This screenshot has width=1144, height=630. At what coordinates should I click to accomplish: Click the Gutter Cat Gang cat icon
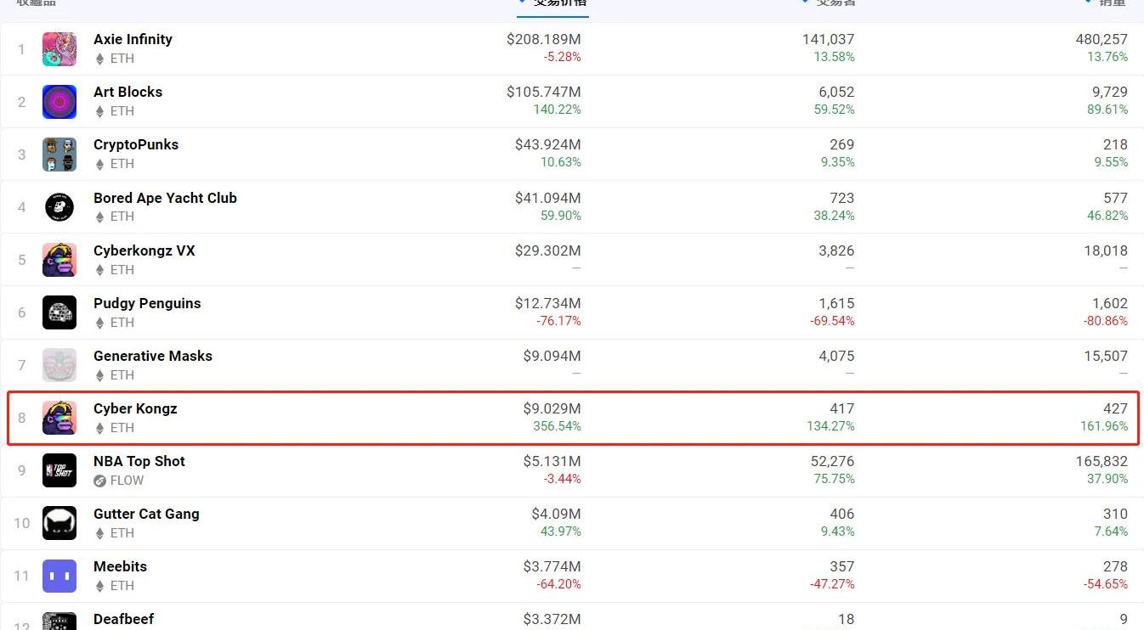click(x=59, y=523)
